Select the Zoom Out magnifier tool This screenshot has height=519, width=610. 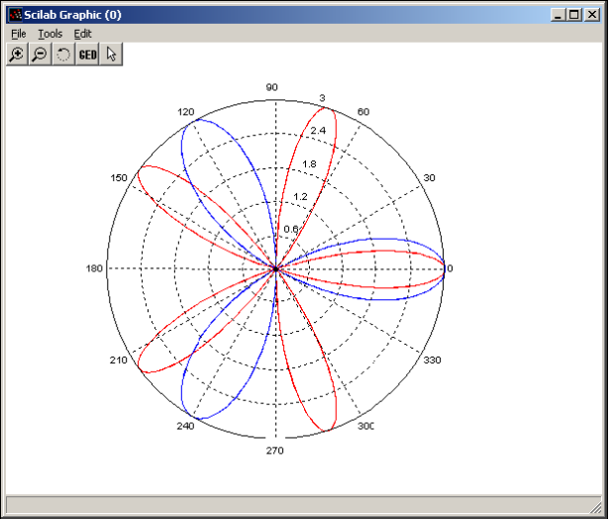[40, 54]
